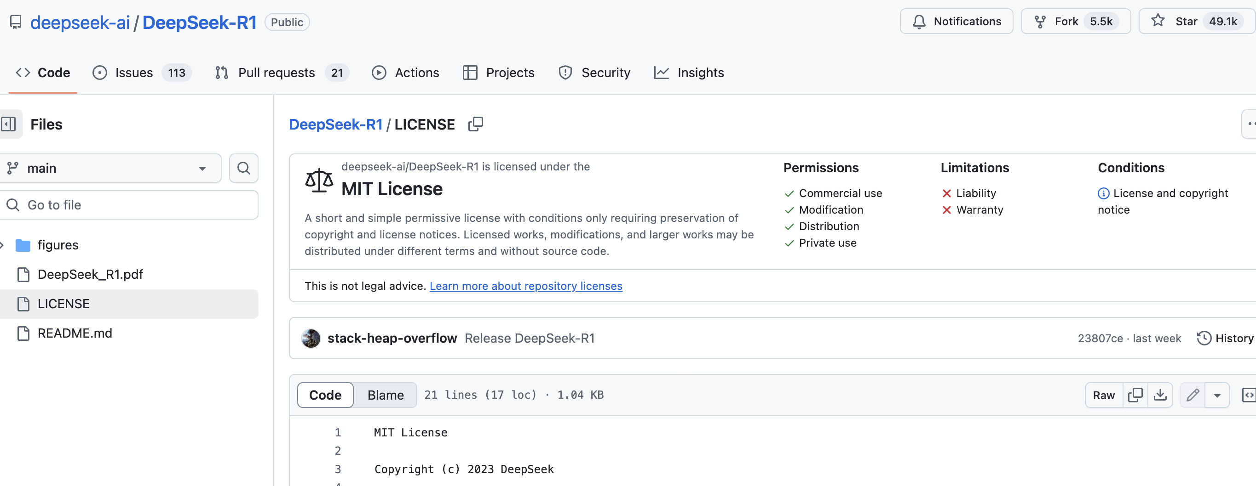Image resolution: width=1256 pixels, height=486 pixels.
Task: Click the MIT License heading
Action: 392,189
